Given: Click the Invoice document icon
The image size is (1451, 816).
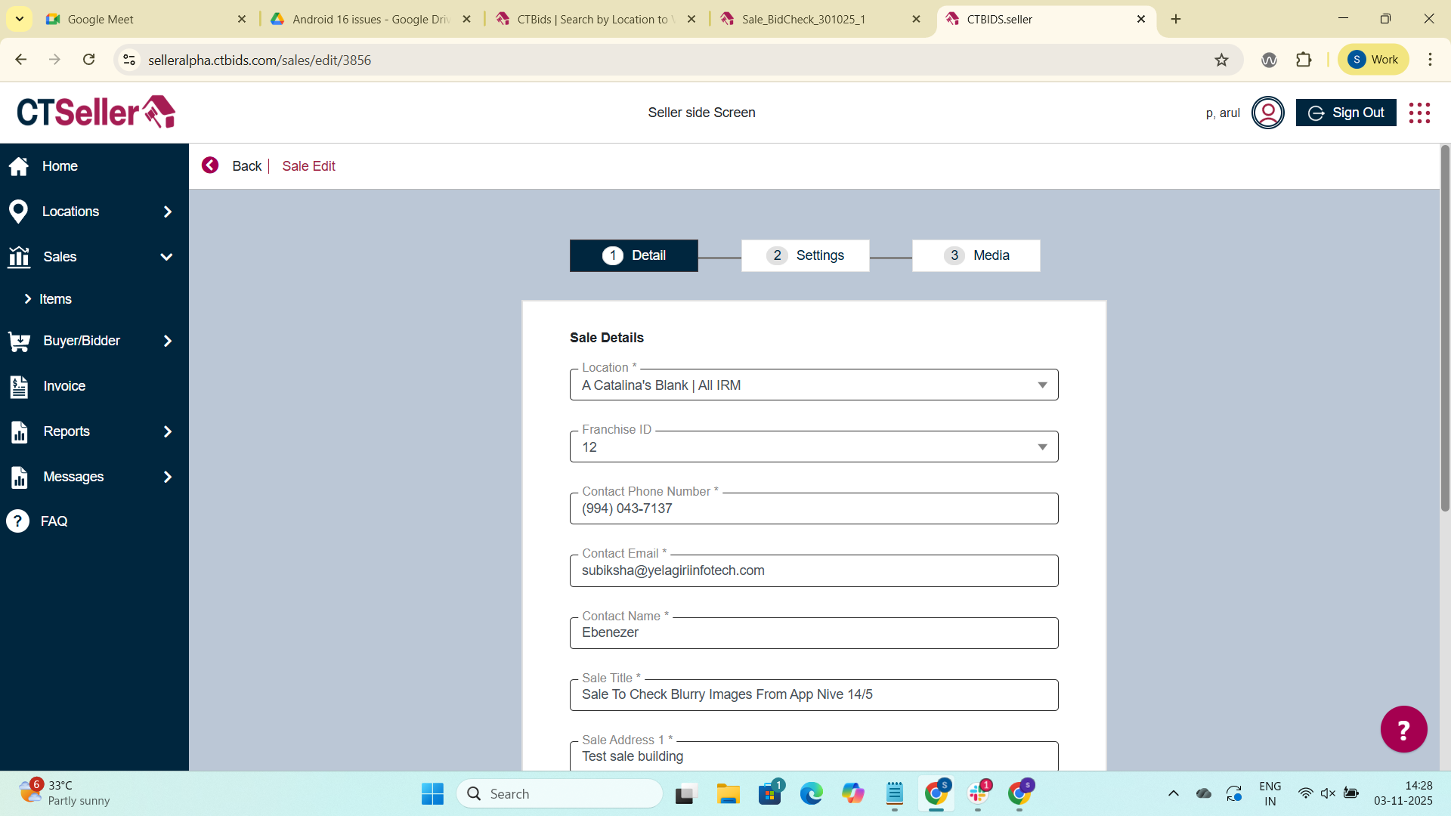Looking at the screenshot, I should (x=19, y=387).
